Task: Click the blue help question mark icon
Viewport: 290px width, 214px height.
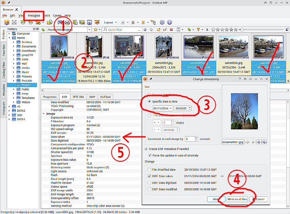Action: (x=169, y=22)
